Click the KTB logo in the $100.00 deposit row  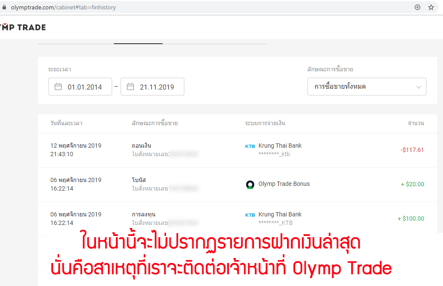250,215
